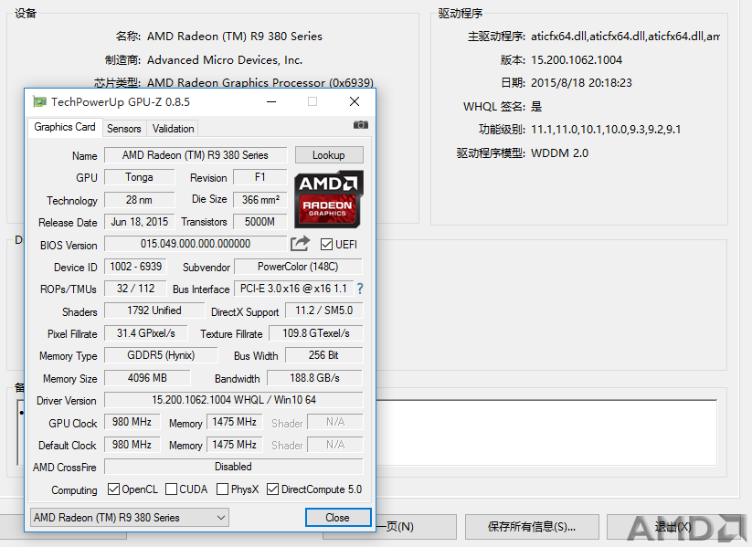The image size is (752, 547).
Task: Click the DirectX Support field 11.2 / SM5.0
Action: pyautogui.click(x=324, y=310)
